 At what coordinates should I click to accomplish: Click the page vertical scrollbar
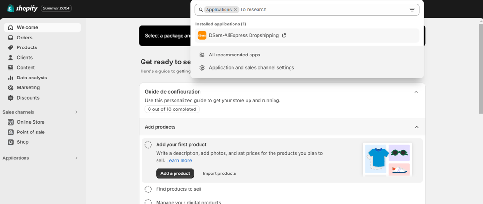(481, 68)
